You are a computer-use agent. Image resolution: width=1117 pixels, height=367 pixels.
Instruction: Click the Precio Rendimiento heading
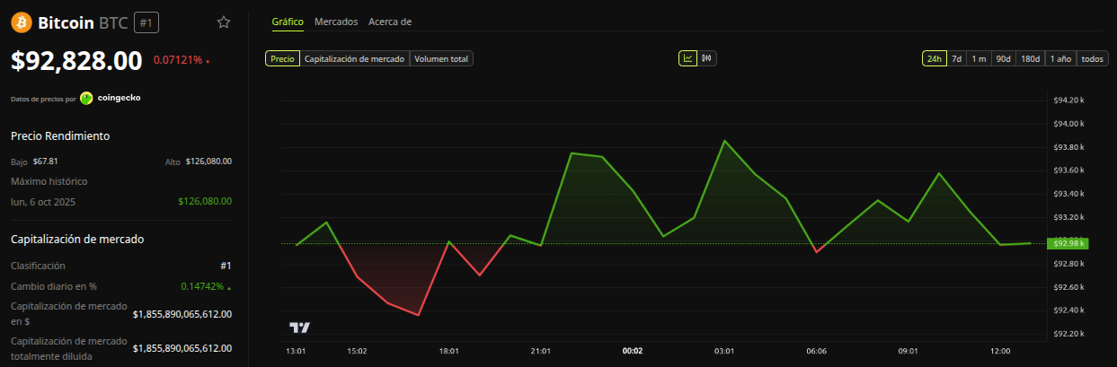(60, 135)
